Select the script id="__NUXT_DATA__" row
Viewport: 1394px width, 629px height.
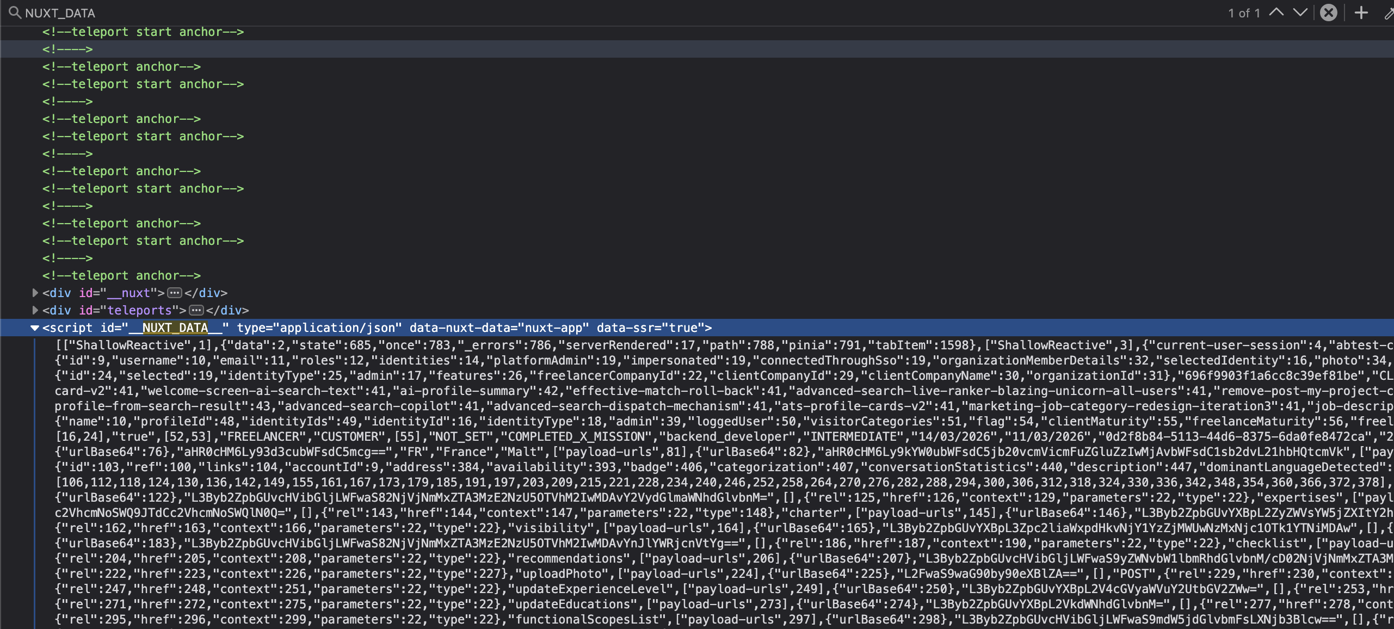coord(697,328)
